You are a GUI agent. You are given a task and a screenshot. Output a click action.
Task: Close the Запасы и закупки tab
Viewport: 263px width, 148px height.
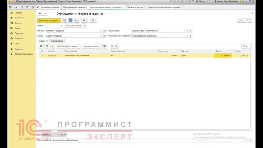(x=145, y=7)
